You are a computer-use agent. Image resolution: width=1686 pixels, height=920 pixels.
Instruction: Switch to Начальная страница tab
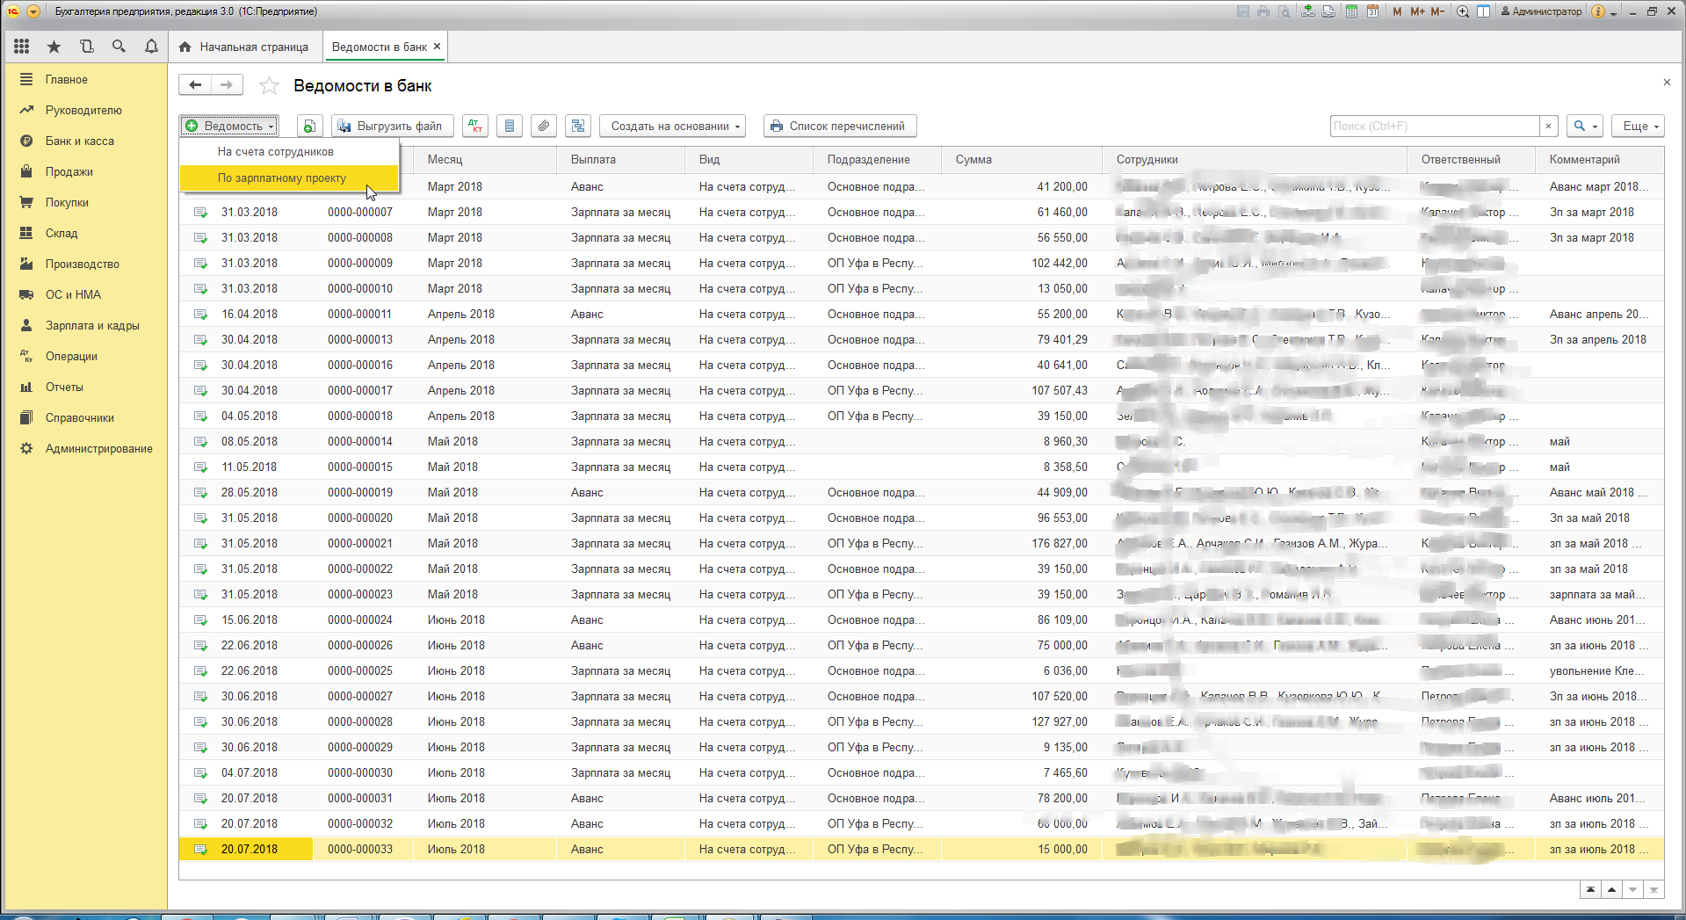pos(243,47)
